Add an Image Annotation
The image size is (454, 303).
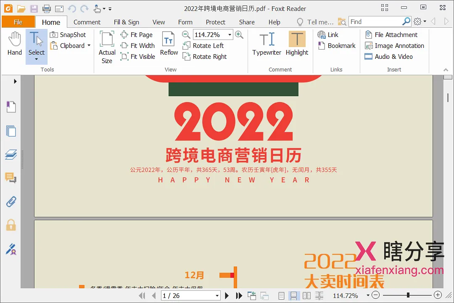coord(394,45)
